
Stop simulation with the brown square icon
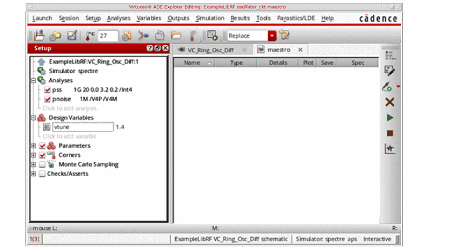[x=390, y=133]
